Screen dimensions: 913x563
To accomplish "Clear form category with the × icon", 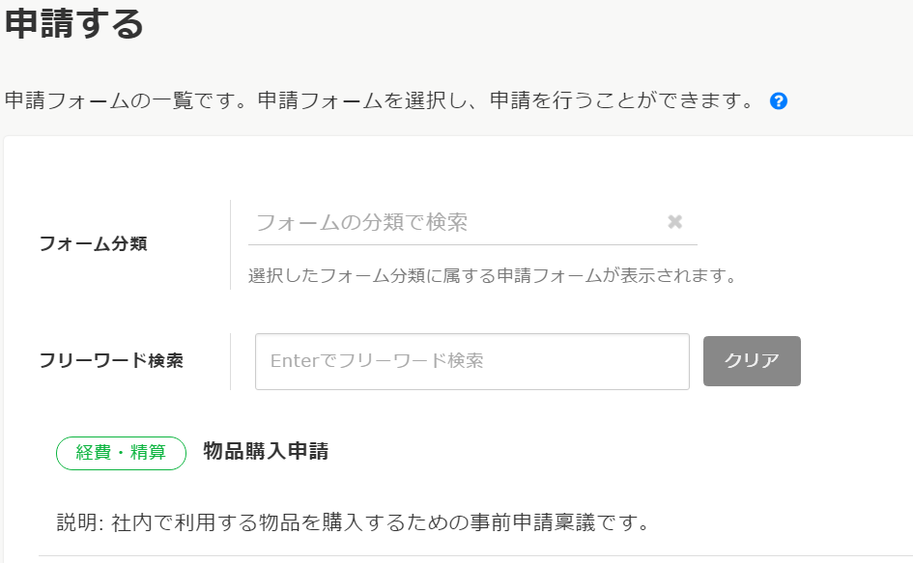I will point(675,222).
